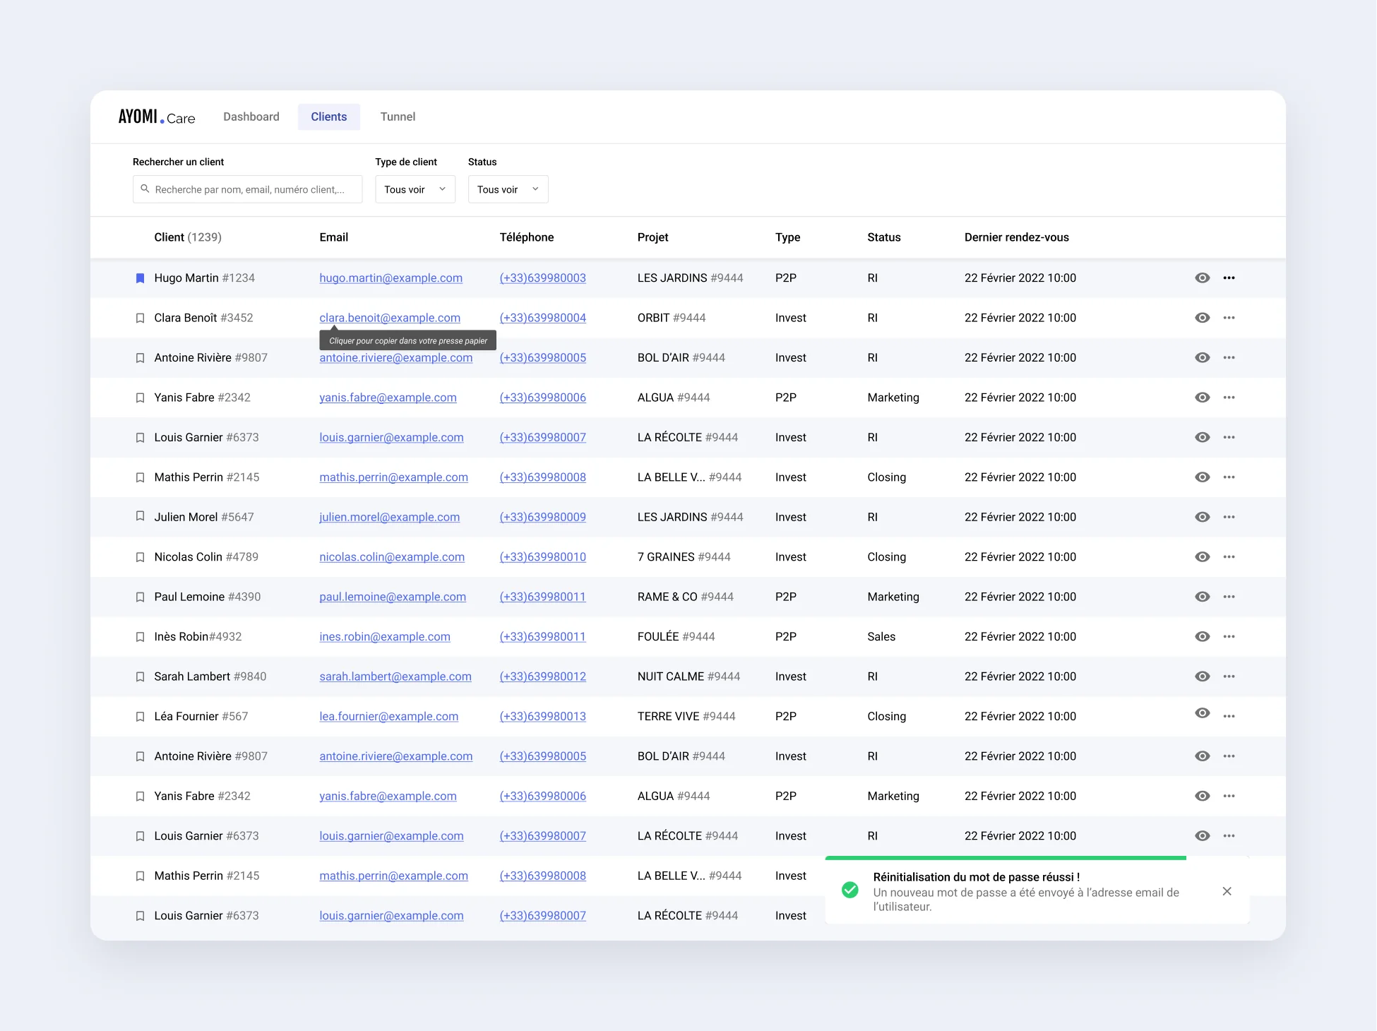Viewport: 1377px width, 1031px height.
Task: Click project cell 7 GRAINES #9444
Action: click(x=684, y=557)
